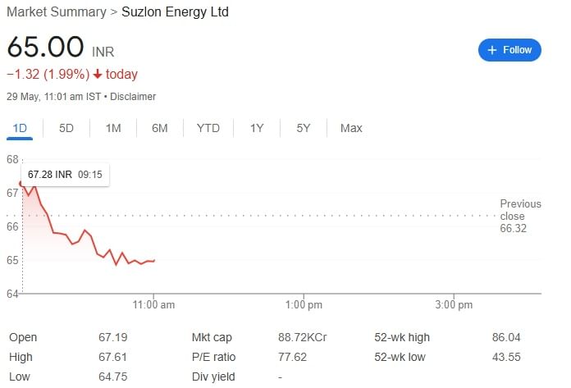Show the 6M chart range
The height and width of the screenshot is (388, 571).
tap(160, 128)
